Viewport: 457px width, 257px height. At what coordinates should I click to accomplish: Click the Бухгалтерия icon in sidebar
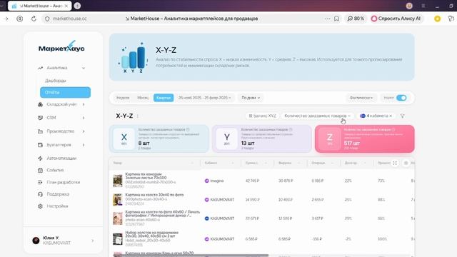[40, 145]
